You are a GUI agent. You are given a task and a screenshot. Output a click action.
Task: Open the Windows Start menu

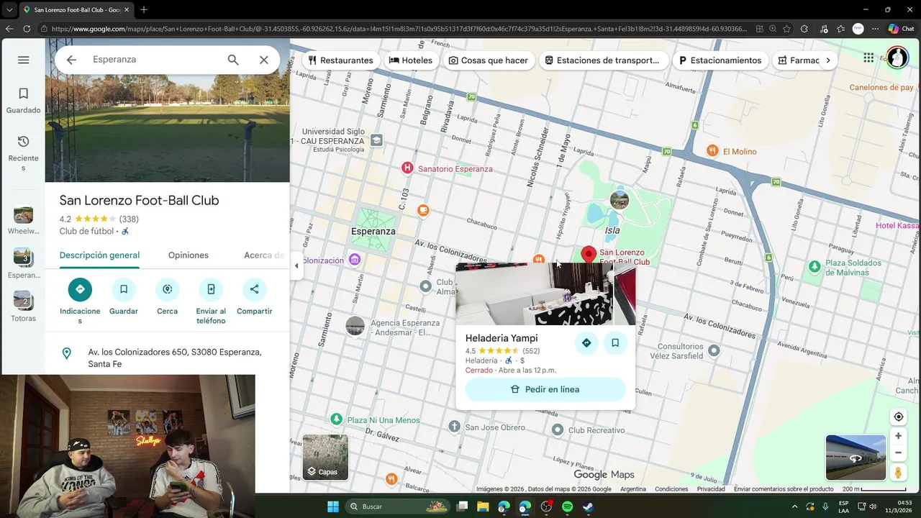(333, 506)
